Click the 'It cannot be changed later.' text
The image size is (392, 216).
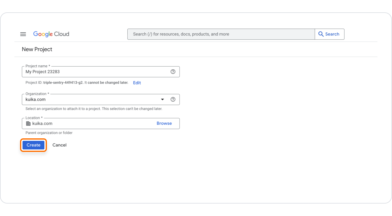click(106, 83)
